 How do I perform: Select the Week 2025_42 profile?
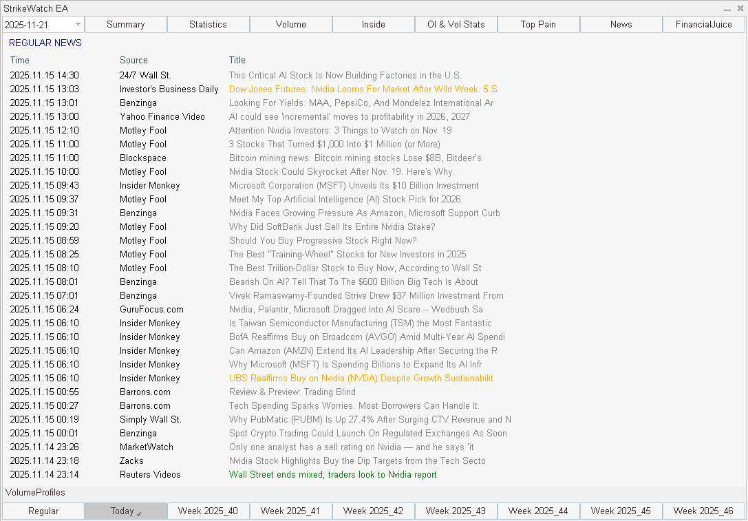(373, 511)
